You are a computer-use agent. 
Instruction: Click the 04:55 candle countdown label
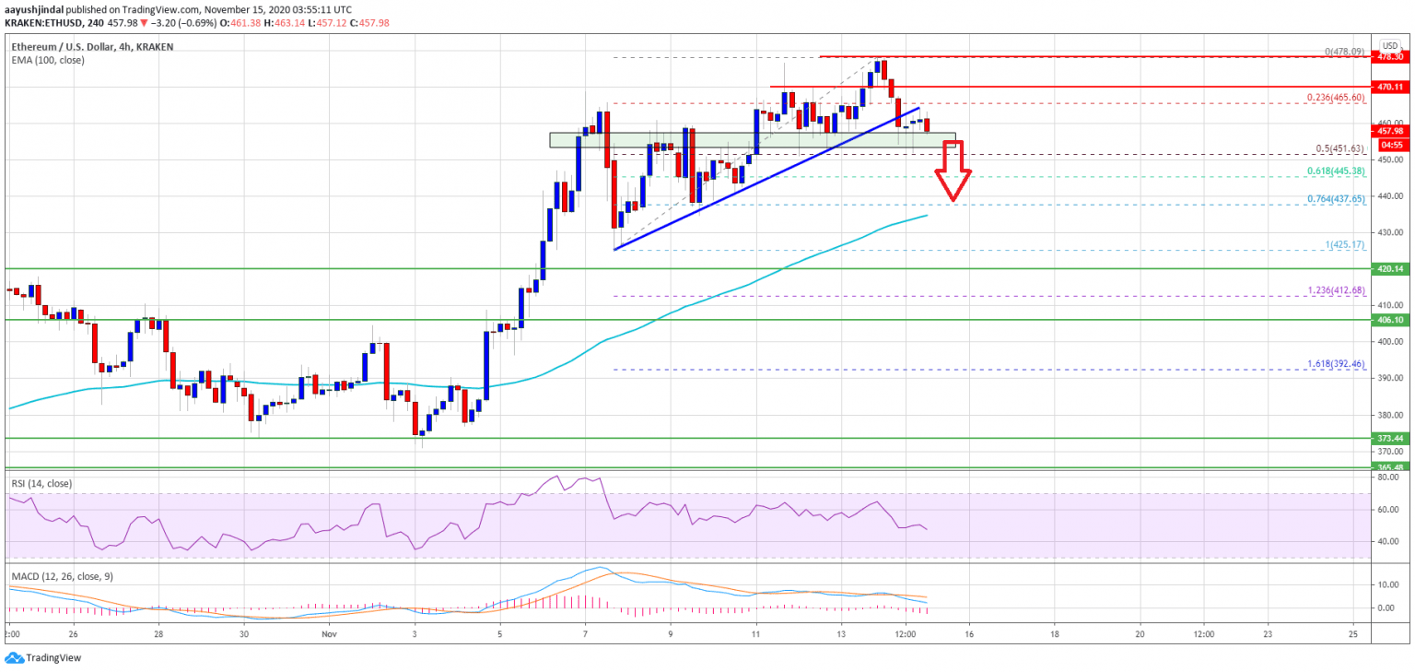1388,145
